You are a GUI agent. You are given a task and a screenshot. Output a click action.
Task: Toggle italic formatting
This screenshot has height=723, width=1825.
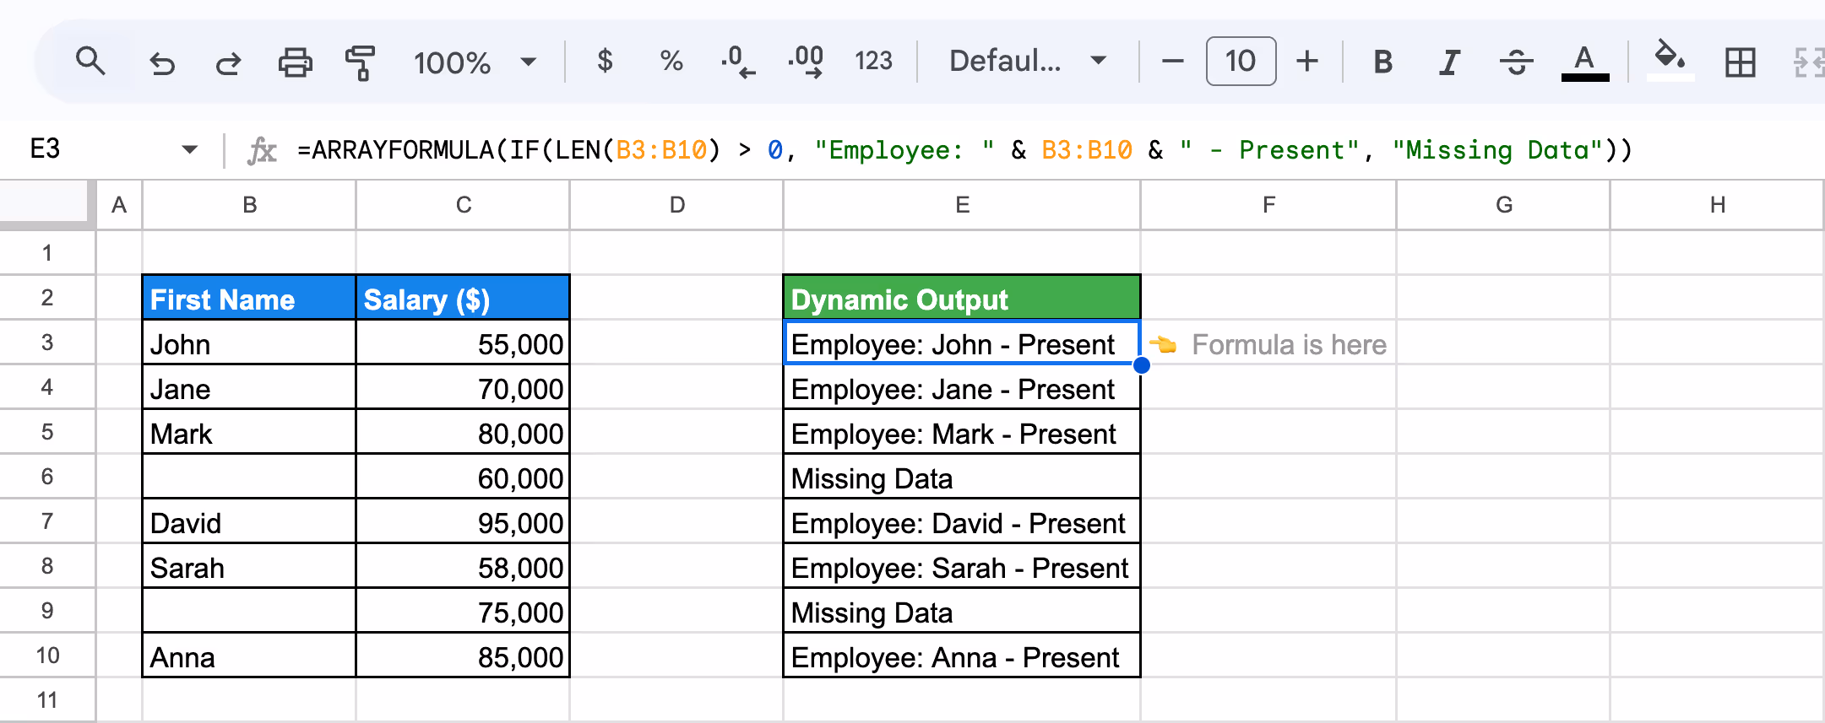[x=1449, y=62]
